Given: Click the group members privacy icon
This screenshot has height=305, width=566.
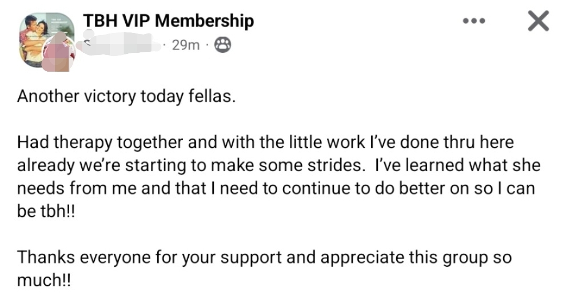Looking at the screenshot, I should [224, 45].
